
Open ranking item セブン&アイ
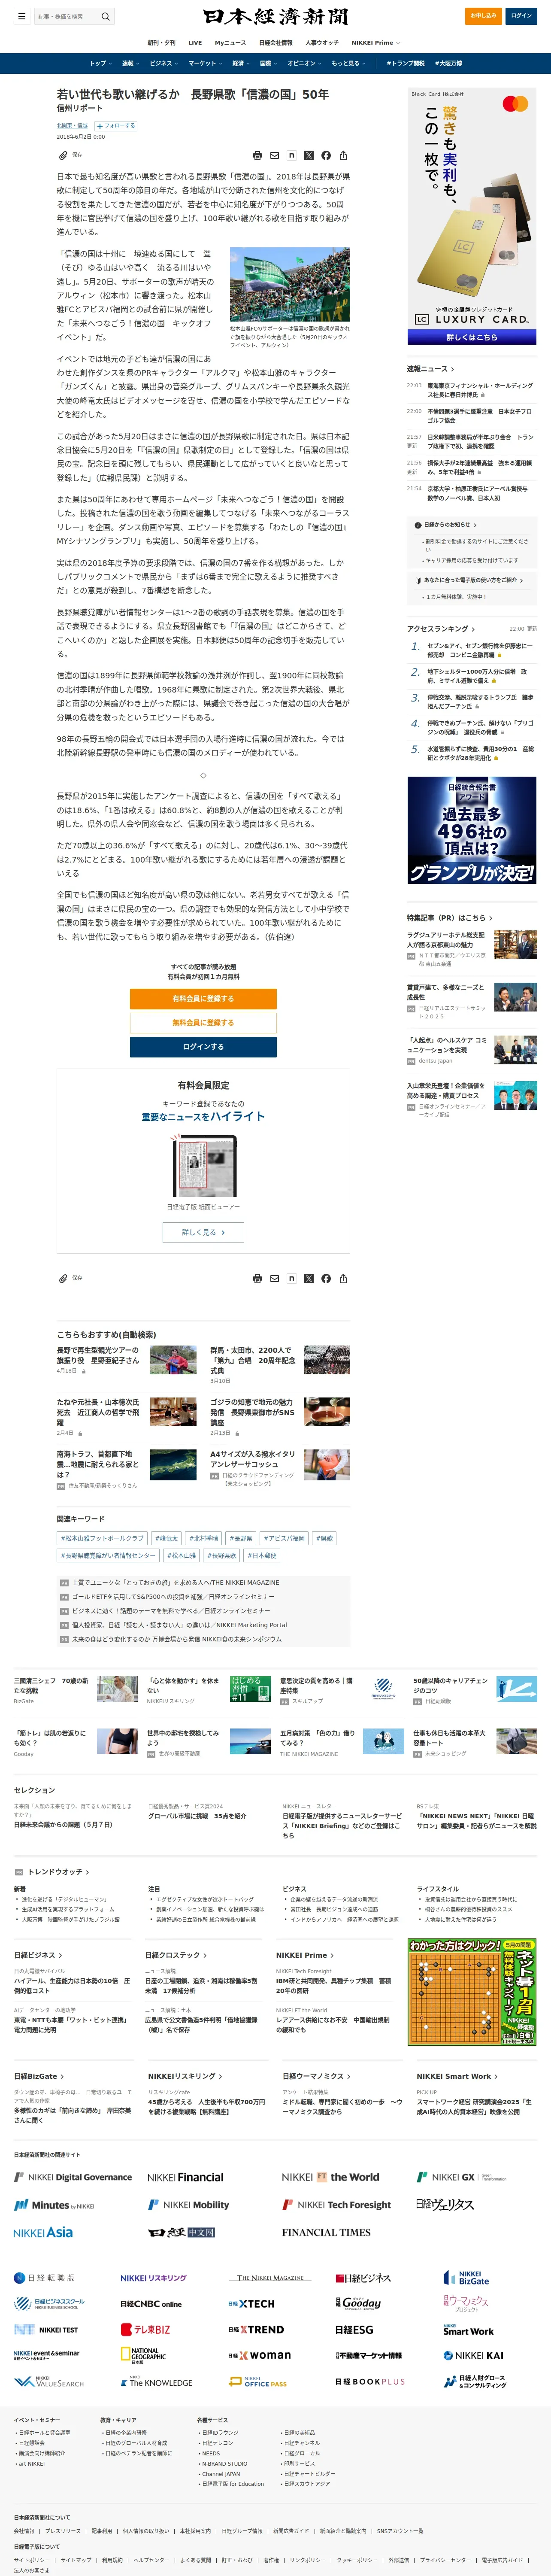click(480, 650)
